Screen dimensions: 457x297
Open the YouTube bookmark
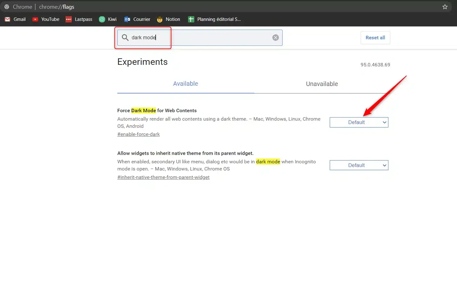coord(46,19)
